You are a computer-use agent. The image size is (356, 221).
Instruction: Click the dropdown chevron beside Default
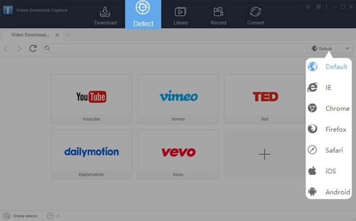tap(347, 49)
